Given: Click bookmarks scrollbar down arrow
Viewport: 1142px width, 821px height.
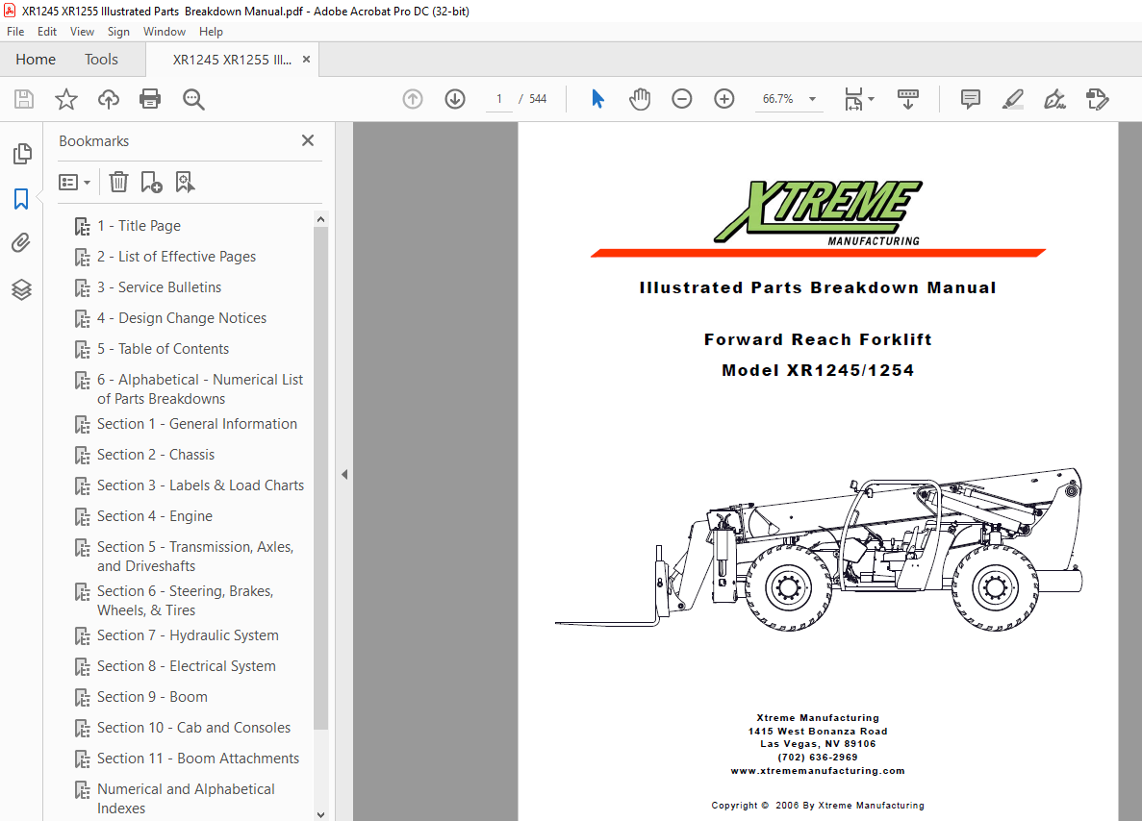Looking at the screenshot, I should [x=320, y=814].
